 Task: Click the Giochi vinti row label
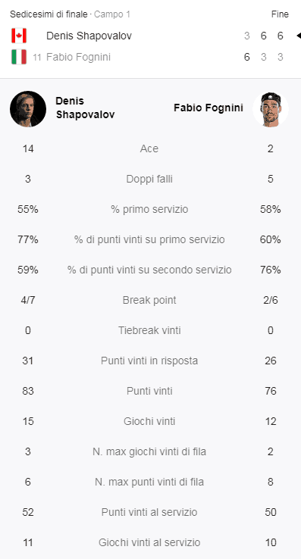point(149,421)
